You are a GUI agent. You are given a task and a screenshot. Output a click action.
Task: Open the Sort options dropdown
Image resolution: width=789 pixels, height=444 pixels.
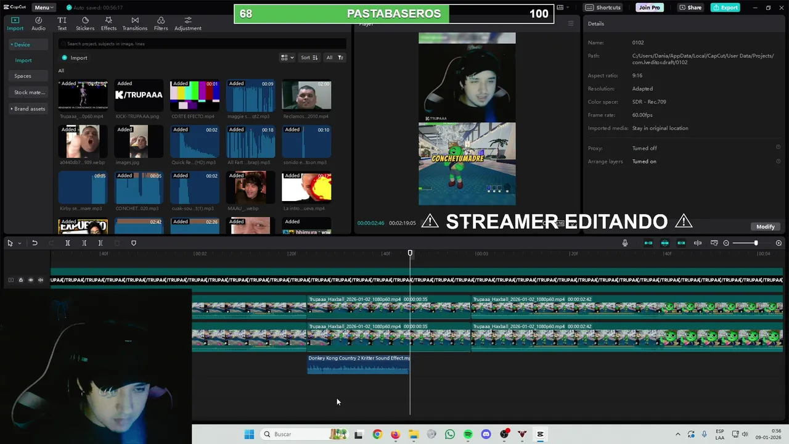pyautogui.click(x=309, y=57)
